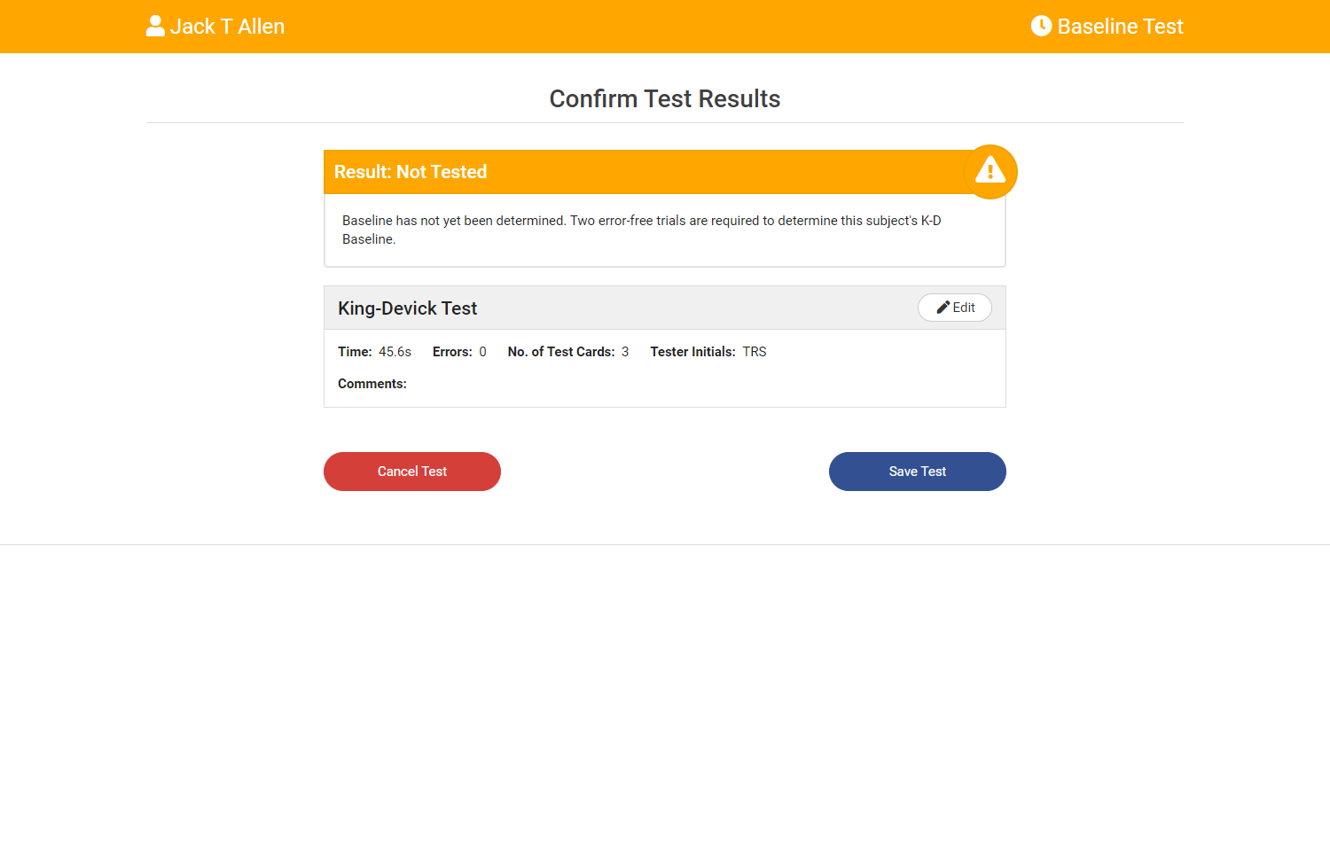Click the pencil icon inside the Edit button
This screenshot has width=1330, height=850.
[x=943, y=307]
